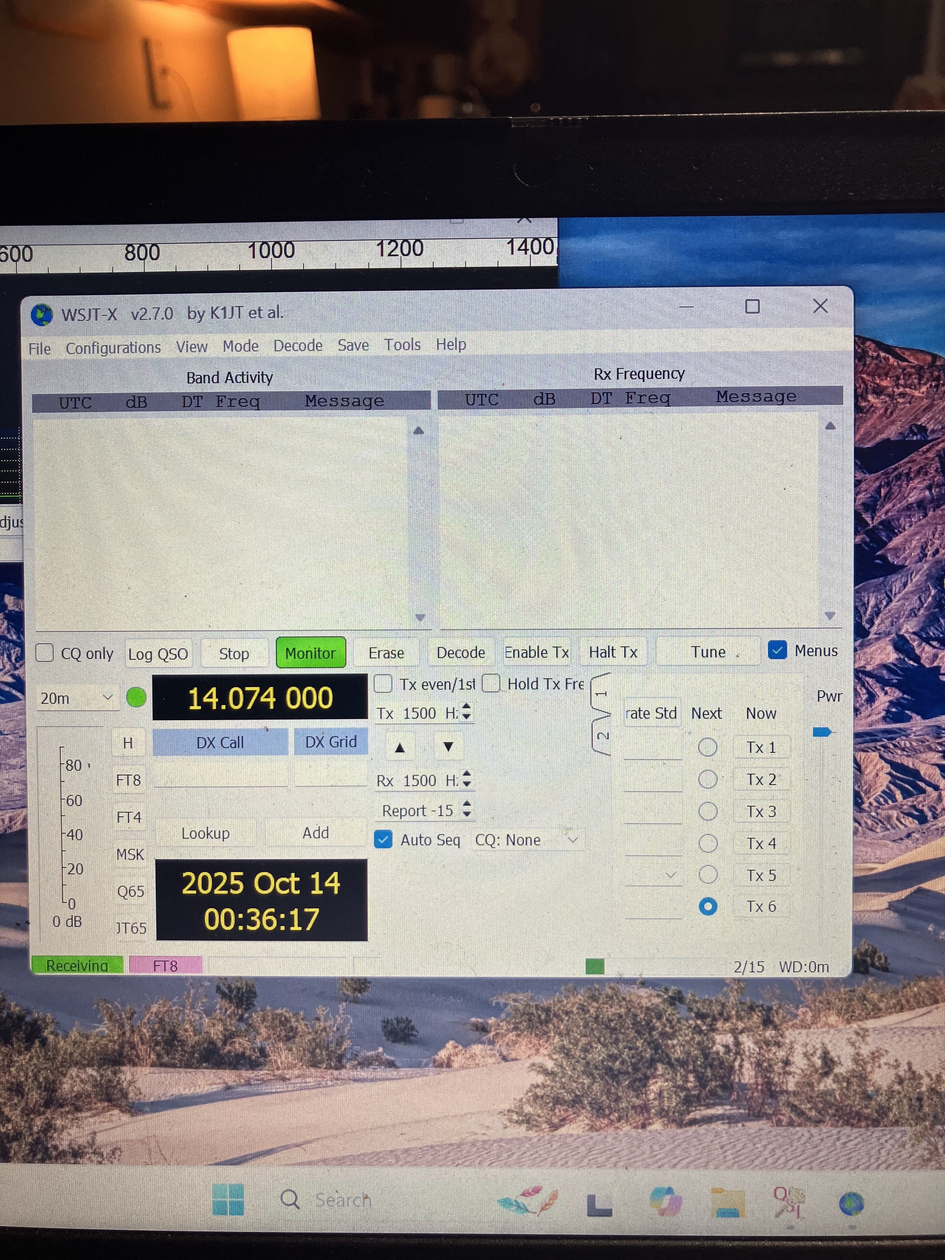
Task: Open the Copilot icon on taskbar
Action: pos(665,1201)
